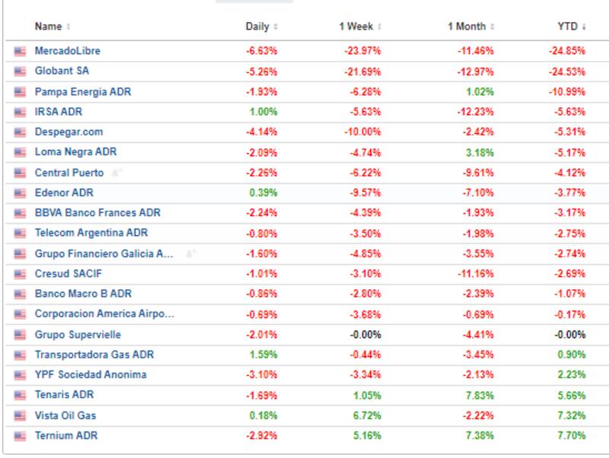This screenshot has width=609, height=458.
Task: Toggle the sort arrows beside Daily
Action: [276, 27]
